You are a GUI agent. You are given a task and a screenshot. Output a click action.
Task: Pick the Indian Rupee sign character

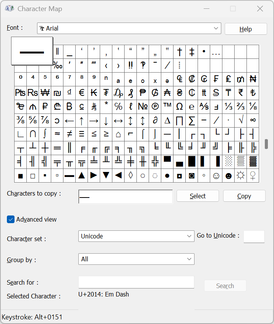click(x=240, y=93)
